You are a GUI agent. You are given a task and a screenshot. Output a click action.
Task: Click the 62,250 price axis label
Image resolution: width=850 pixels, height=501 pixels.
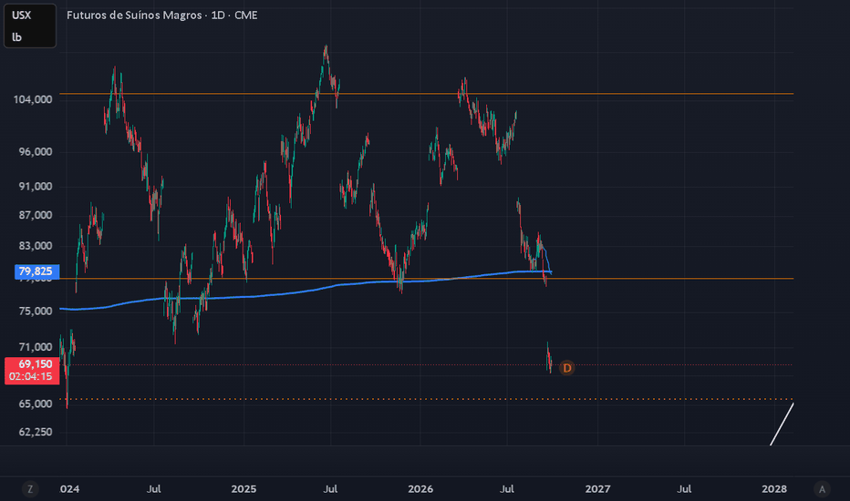click(36, 432)
